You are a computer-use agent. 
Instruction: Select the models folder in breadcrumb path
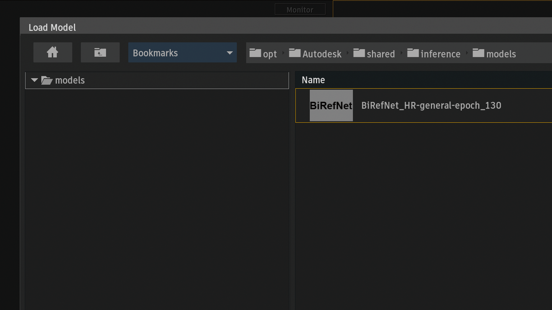[494, 53]
